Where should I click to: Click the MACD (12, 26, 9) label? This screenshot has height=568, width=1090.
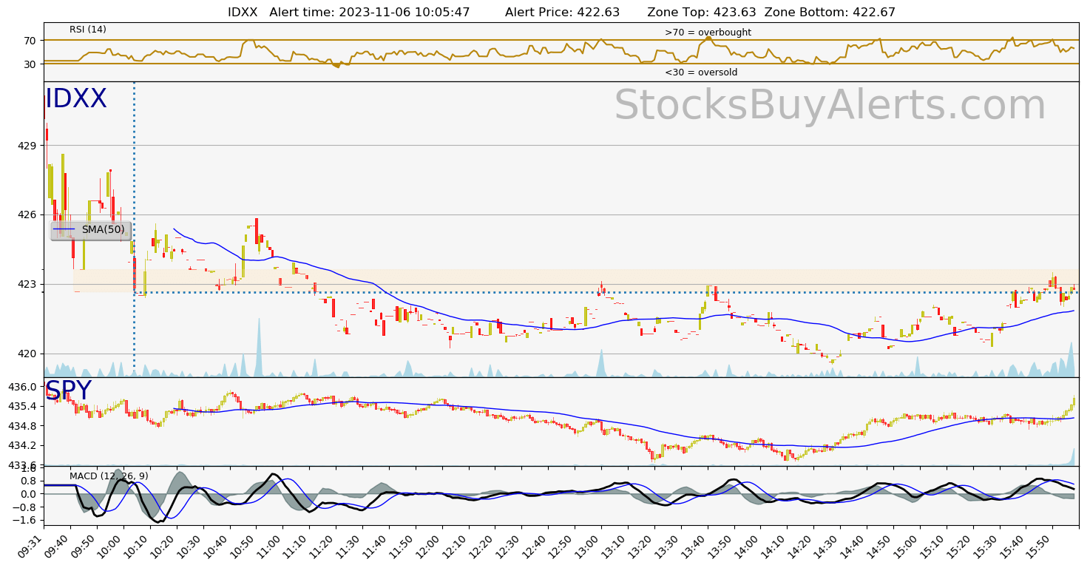click(109, 476)
